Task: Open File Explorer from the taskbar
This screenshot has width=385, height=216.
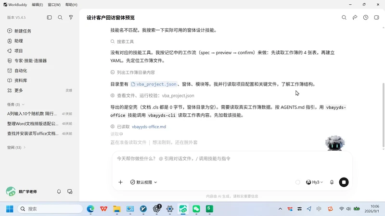Action: [117, 209]
